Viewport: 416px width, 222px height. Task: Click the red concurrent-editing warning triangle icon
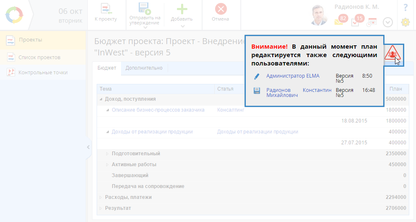pyautogui.click(x=393, y=53)
